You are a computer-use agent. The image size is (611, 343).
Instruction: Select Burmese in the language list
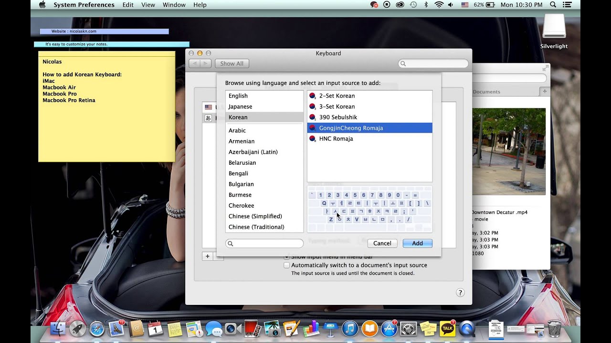tap(264, 195)
